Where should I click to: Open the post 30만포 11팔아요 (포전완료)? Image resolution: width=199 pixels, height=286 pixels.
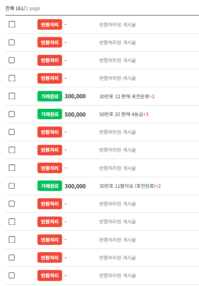coord(127,186)
